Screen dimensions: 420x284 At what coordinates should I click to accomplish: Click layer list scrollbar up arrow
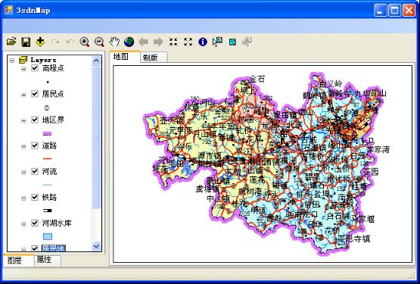click(96, 61)
